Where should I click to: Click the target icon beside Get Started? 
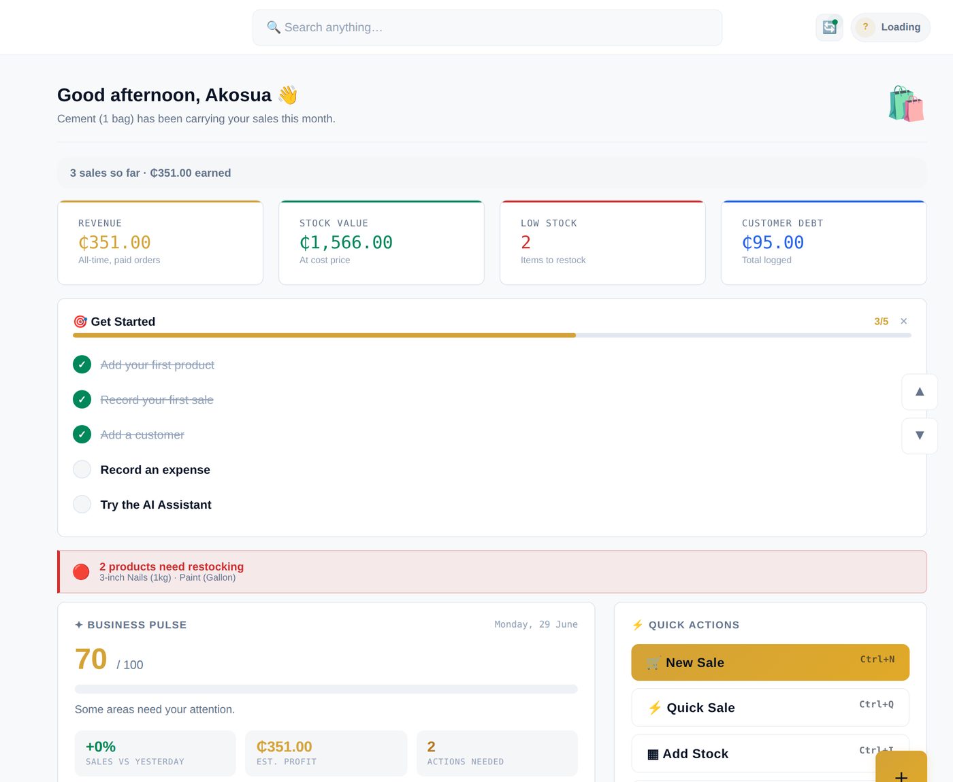[x=80, y=322]
